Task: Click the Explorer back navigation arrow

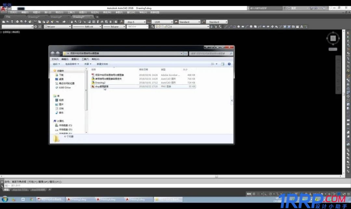Action: pos(53,53)
